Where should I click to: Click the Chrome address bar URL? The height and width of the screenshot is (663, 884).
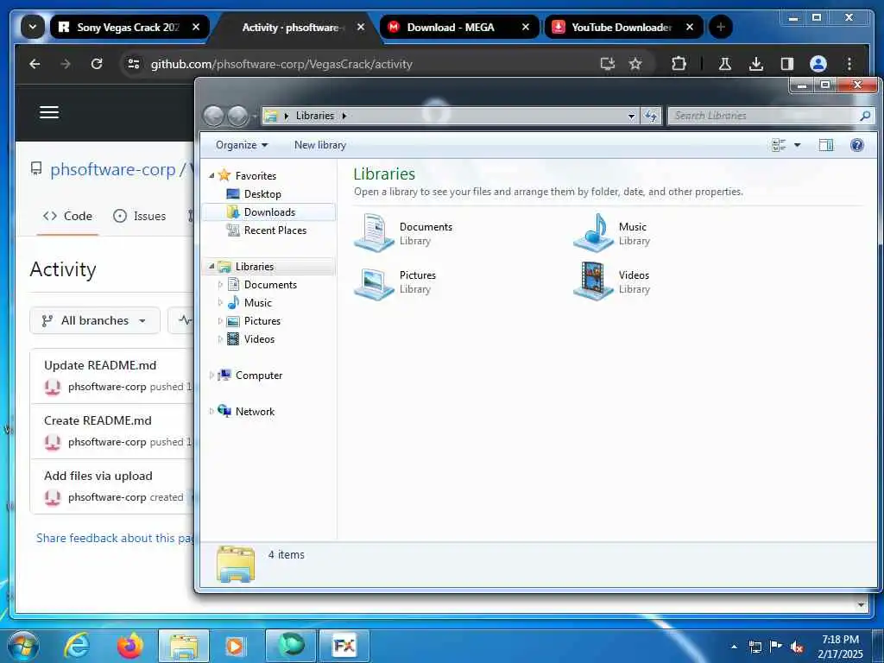click(x=281, y=64)
